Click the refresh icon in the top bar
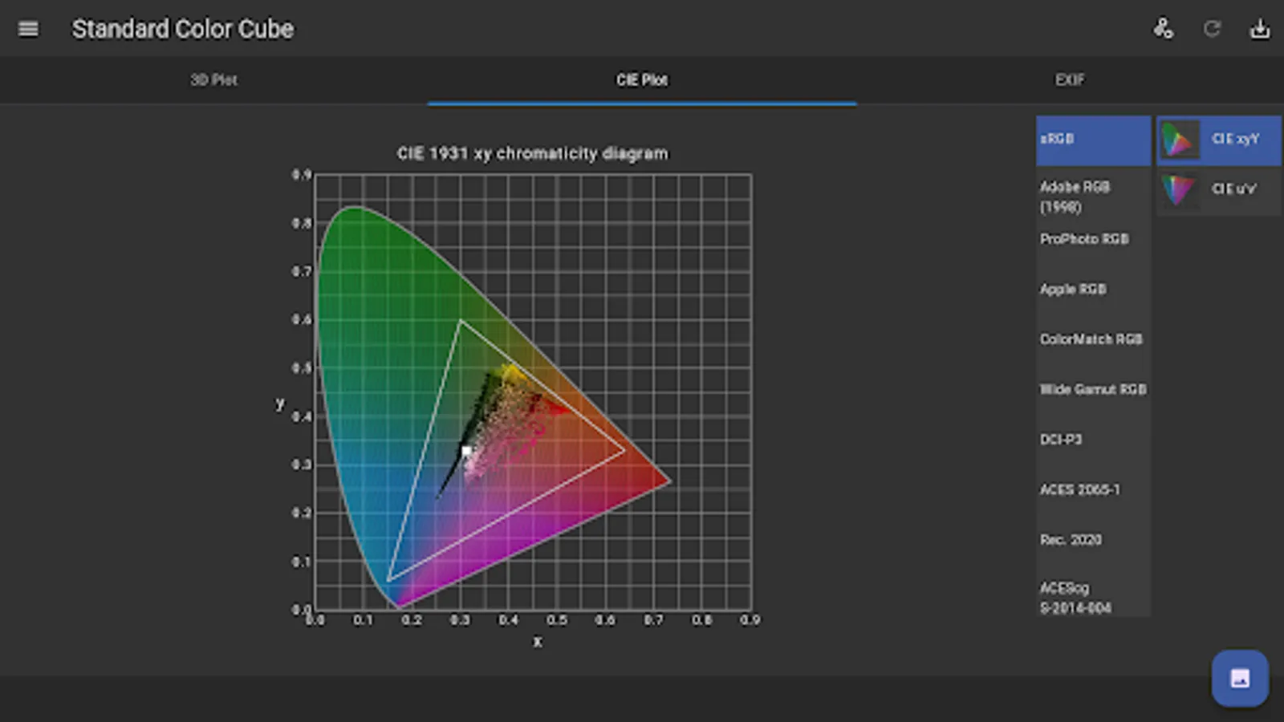 click(x=1212, y=29)
